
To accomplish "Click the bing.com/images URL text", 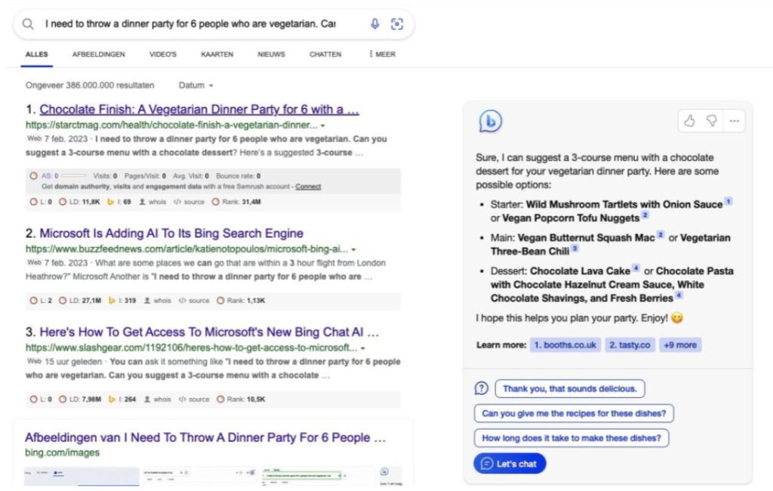I will pyautogui.click(x=62, y=452).
